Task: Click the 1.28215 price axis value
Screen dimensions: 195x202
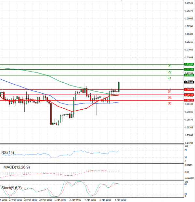Action: point(189,42)
